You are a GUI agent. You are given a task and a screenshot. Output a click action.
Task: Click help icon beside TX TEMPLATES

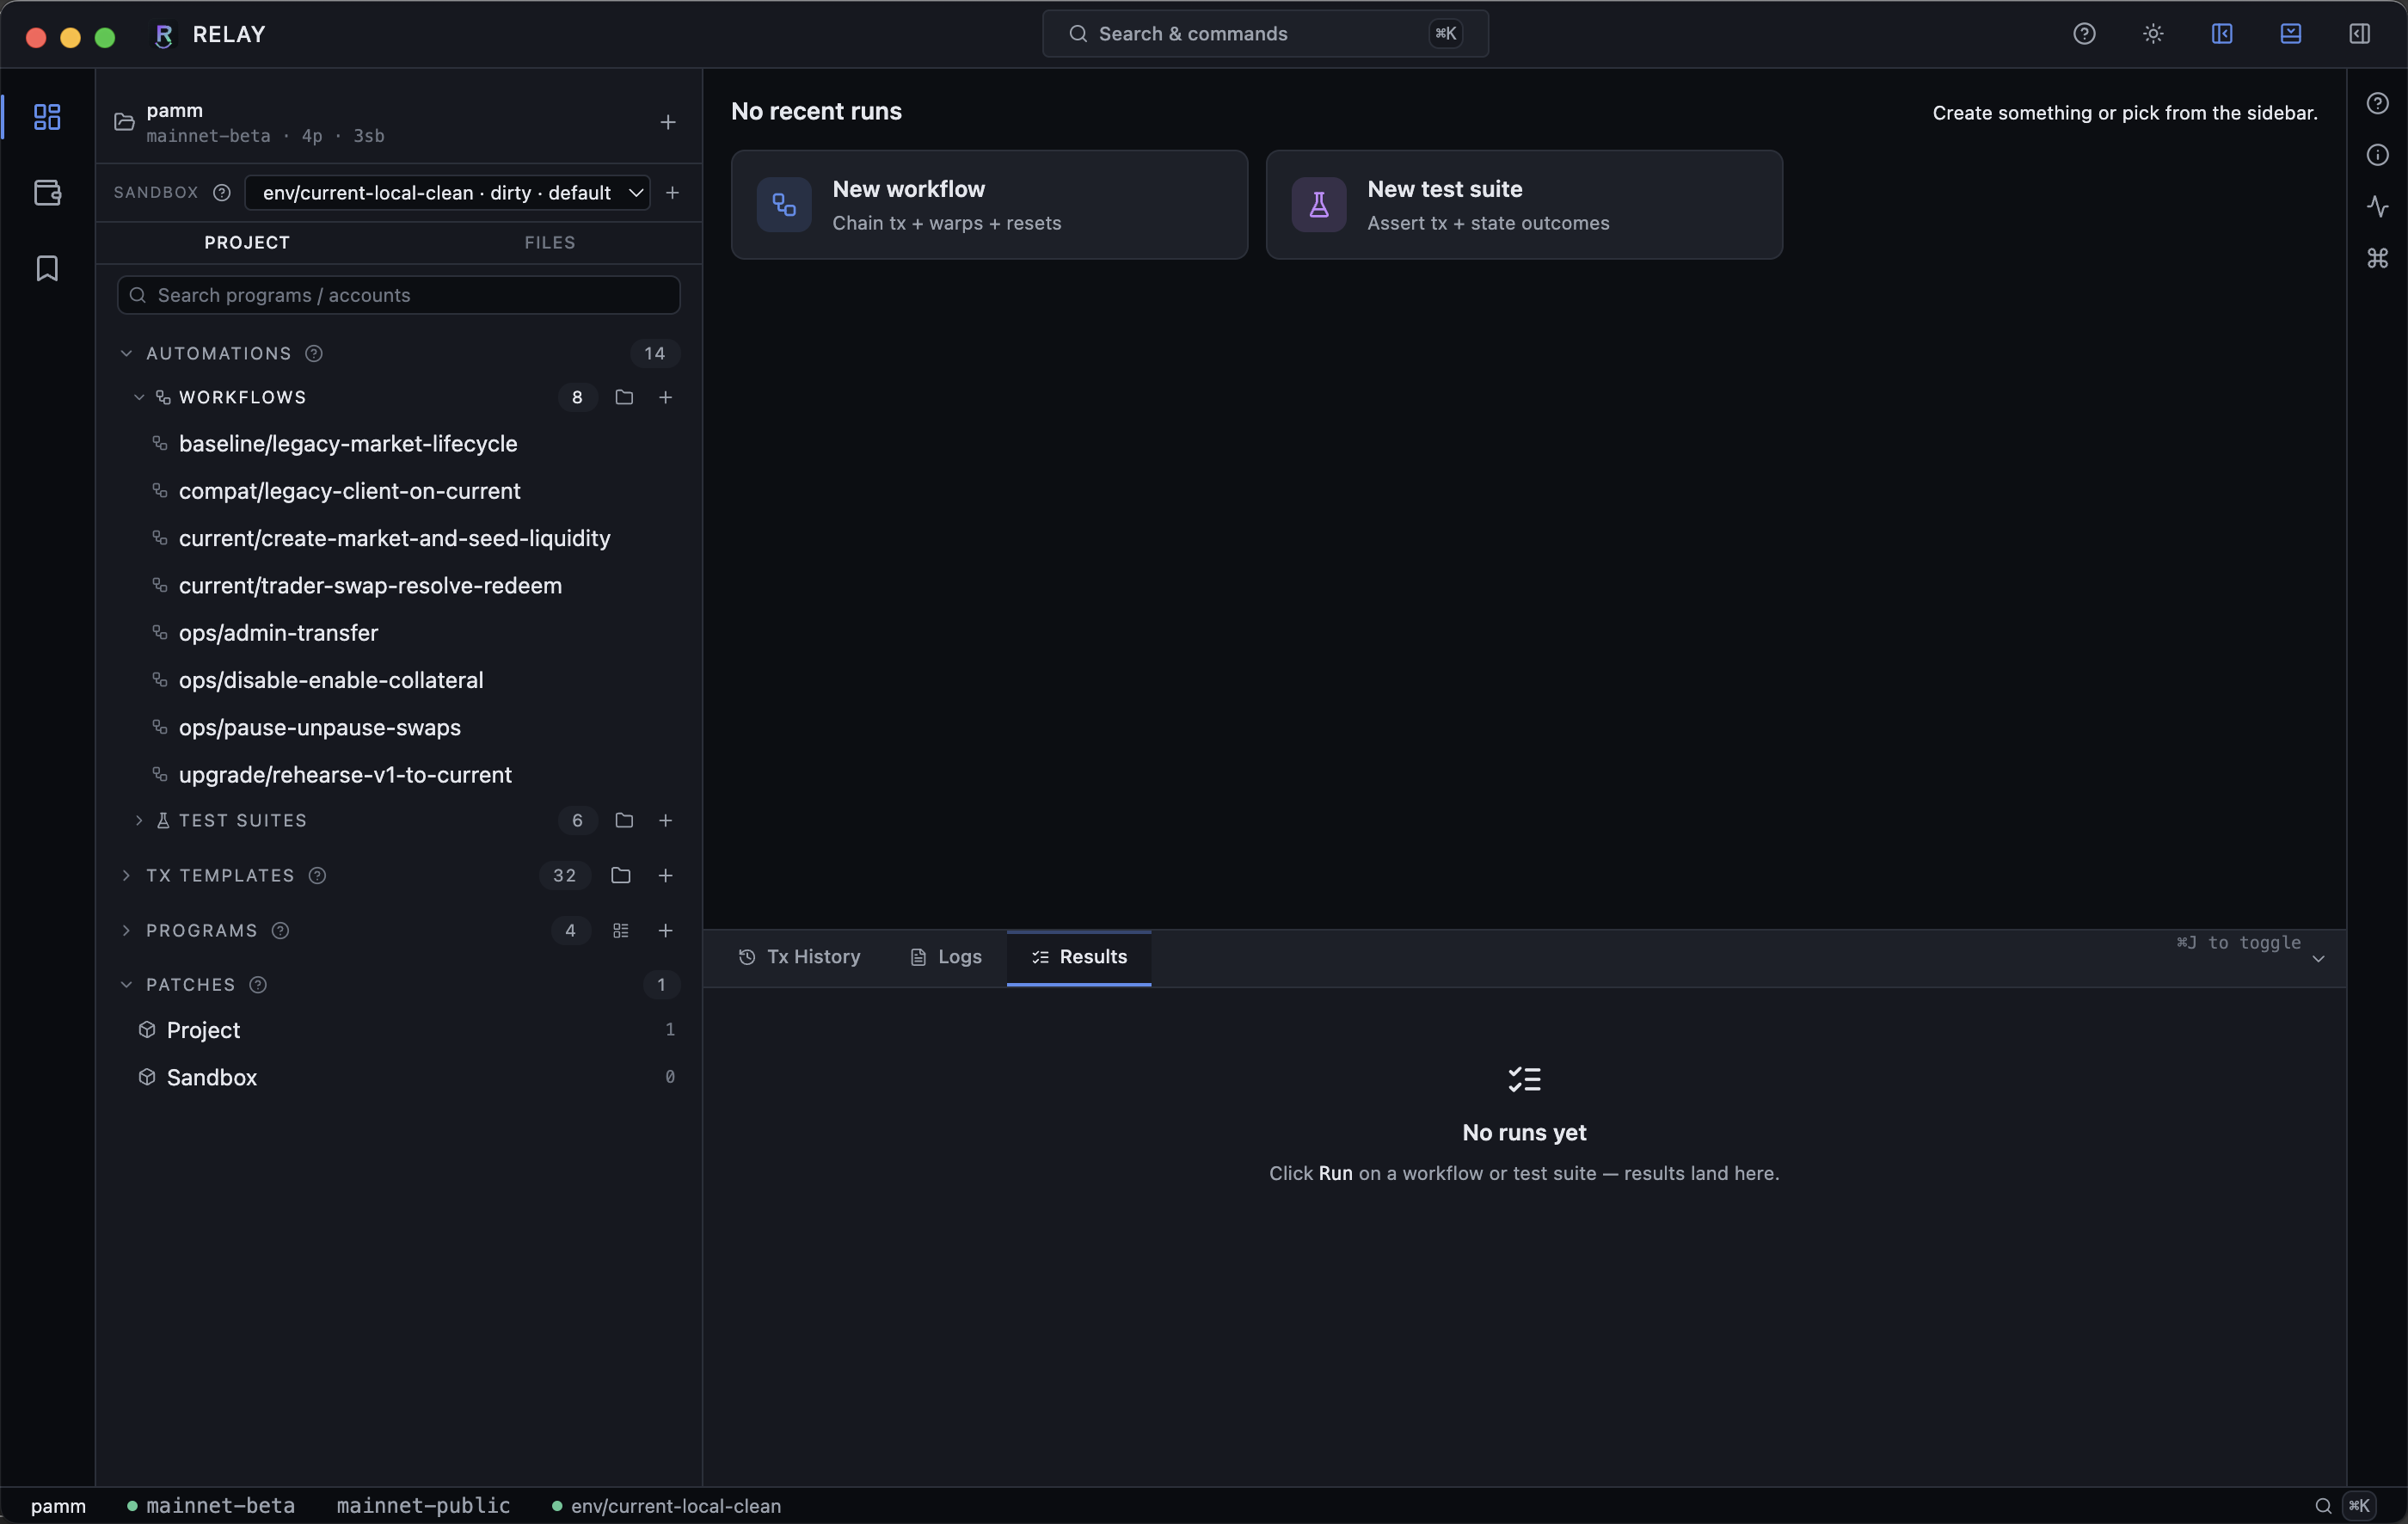coord(317,875)
